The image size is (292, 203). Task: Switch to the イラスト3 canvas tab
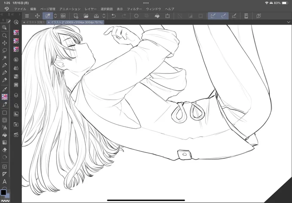point(34,22)
